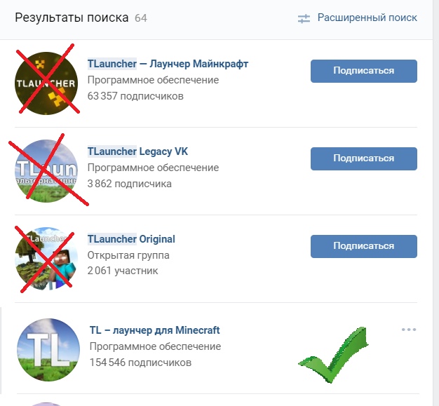Click the results count 64

[x=141, y=18]
